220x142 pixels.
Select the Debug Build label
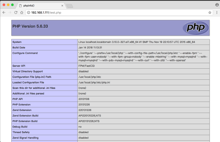[x=20, y=127]
